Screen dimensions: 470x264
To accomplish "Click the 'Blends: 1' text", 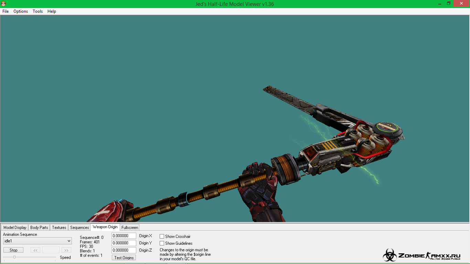I will (x=87, y=251).
